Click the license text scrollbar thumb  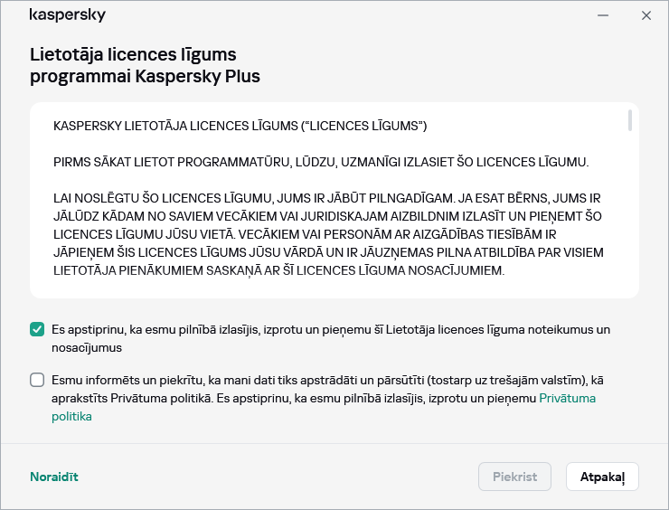pyautogui.click(x=629, y=121)
